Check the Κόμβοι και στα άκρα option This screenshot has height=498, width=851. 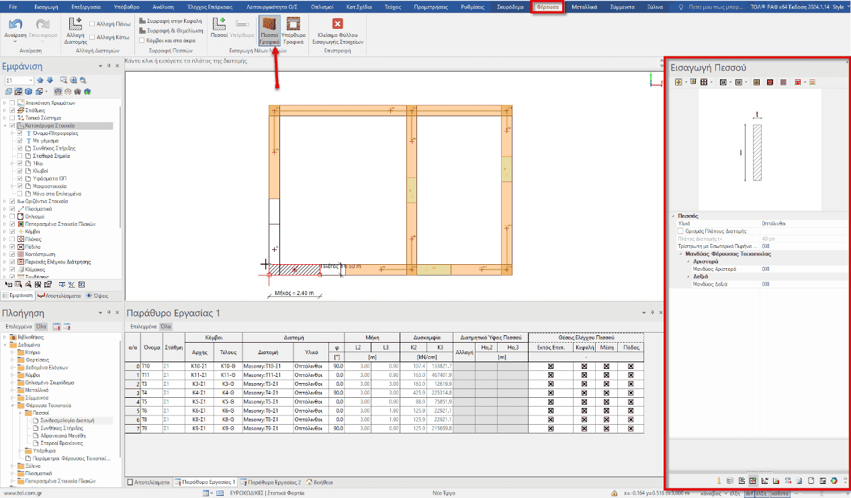click(x=142, y=40)
